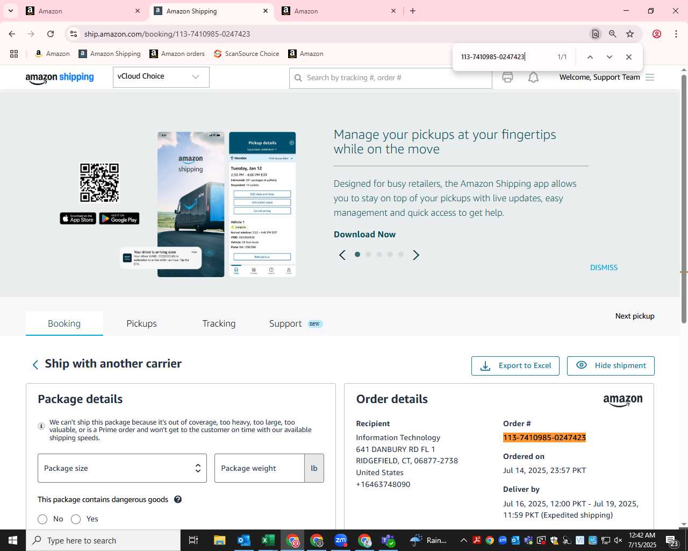Switch to the Pickups tab

(x=142, y=323)
